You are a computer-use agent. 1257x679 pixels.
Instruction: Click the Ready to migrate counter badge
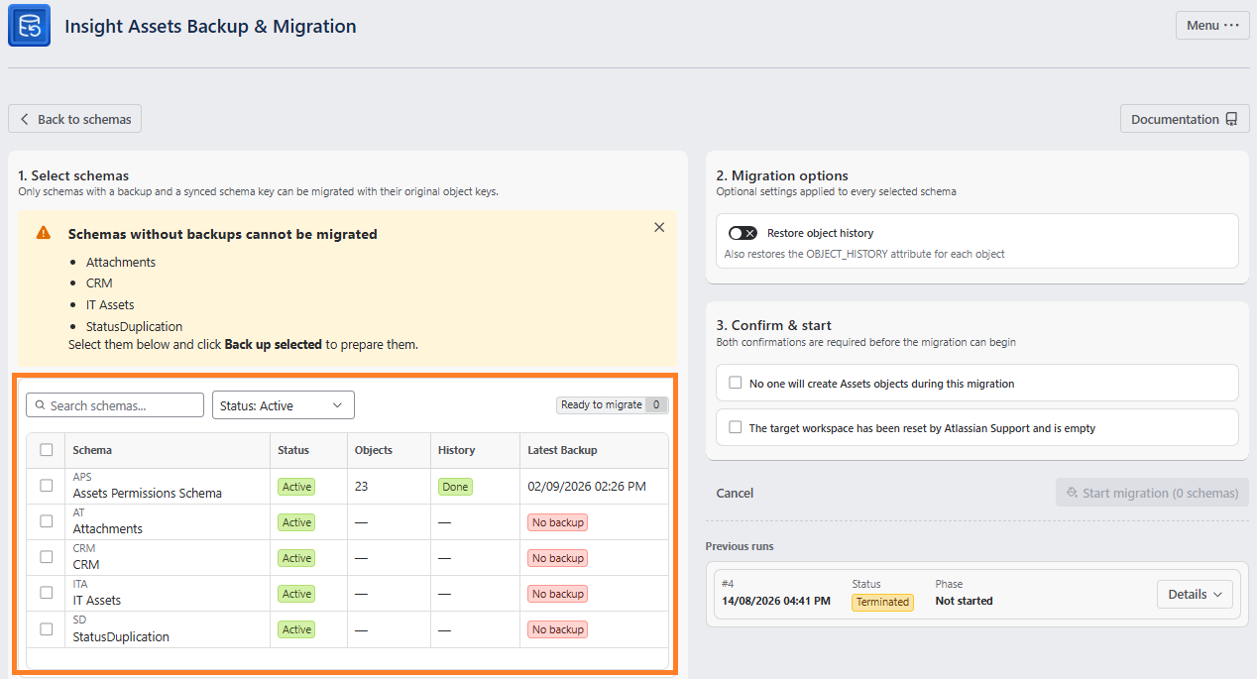tap(613, 404)
